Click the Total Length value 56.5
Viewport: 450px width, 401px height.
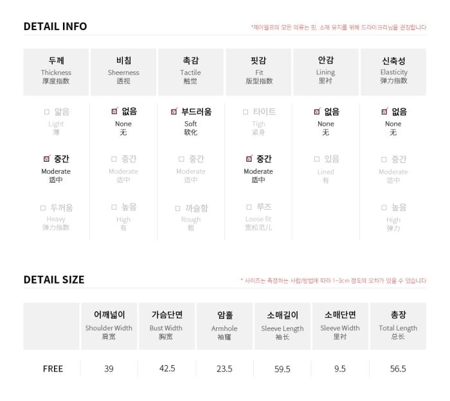(x=398, y=369)
